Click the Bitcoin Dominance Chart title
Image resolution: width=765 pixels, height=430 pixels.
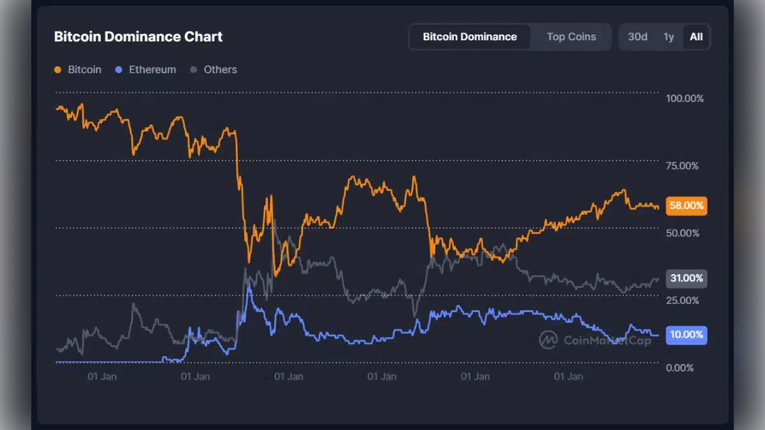pyautogui.click(x=138, y=36)
